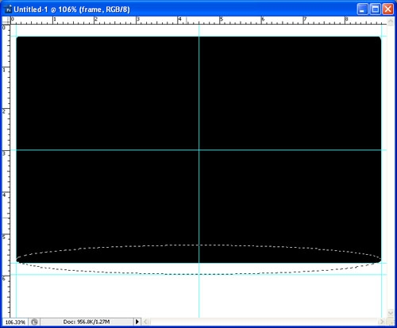Open the status bar flyout arrow menu

point(137,322)
